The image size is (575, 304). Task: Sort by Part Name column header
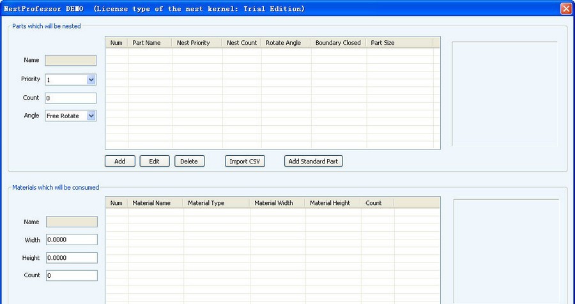[149, 43]
